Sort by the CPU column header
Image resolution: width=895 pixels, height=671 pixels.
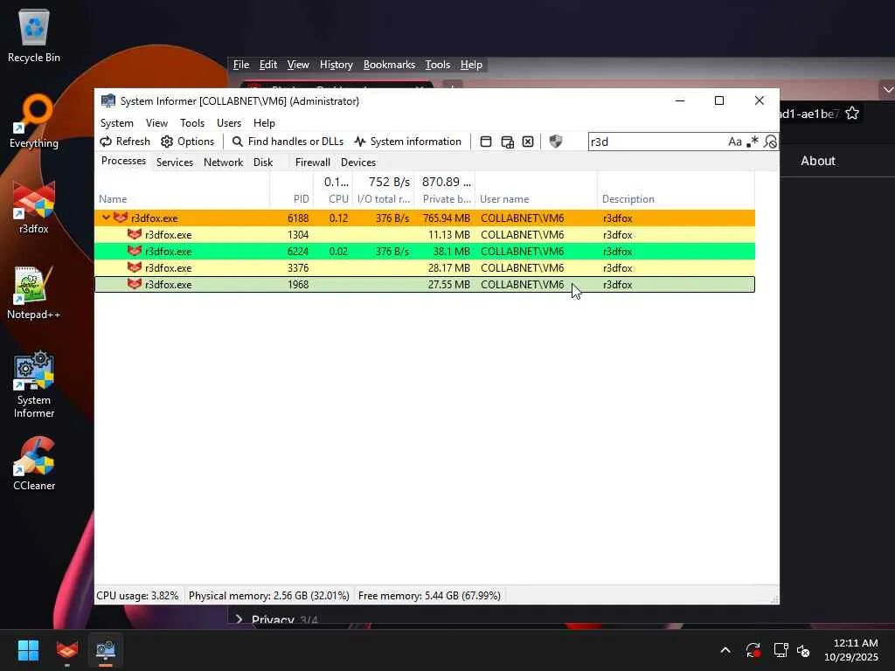(333, 199)
